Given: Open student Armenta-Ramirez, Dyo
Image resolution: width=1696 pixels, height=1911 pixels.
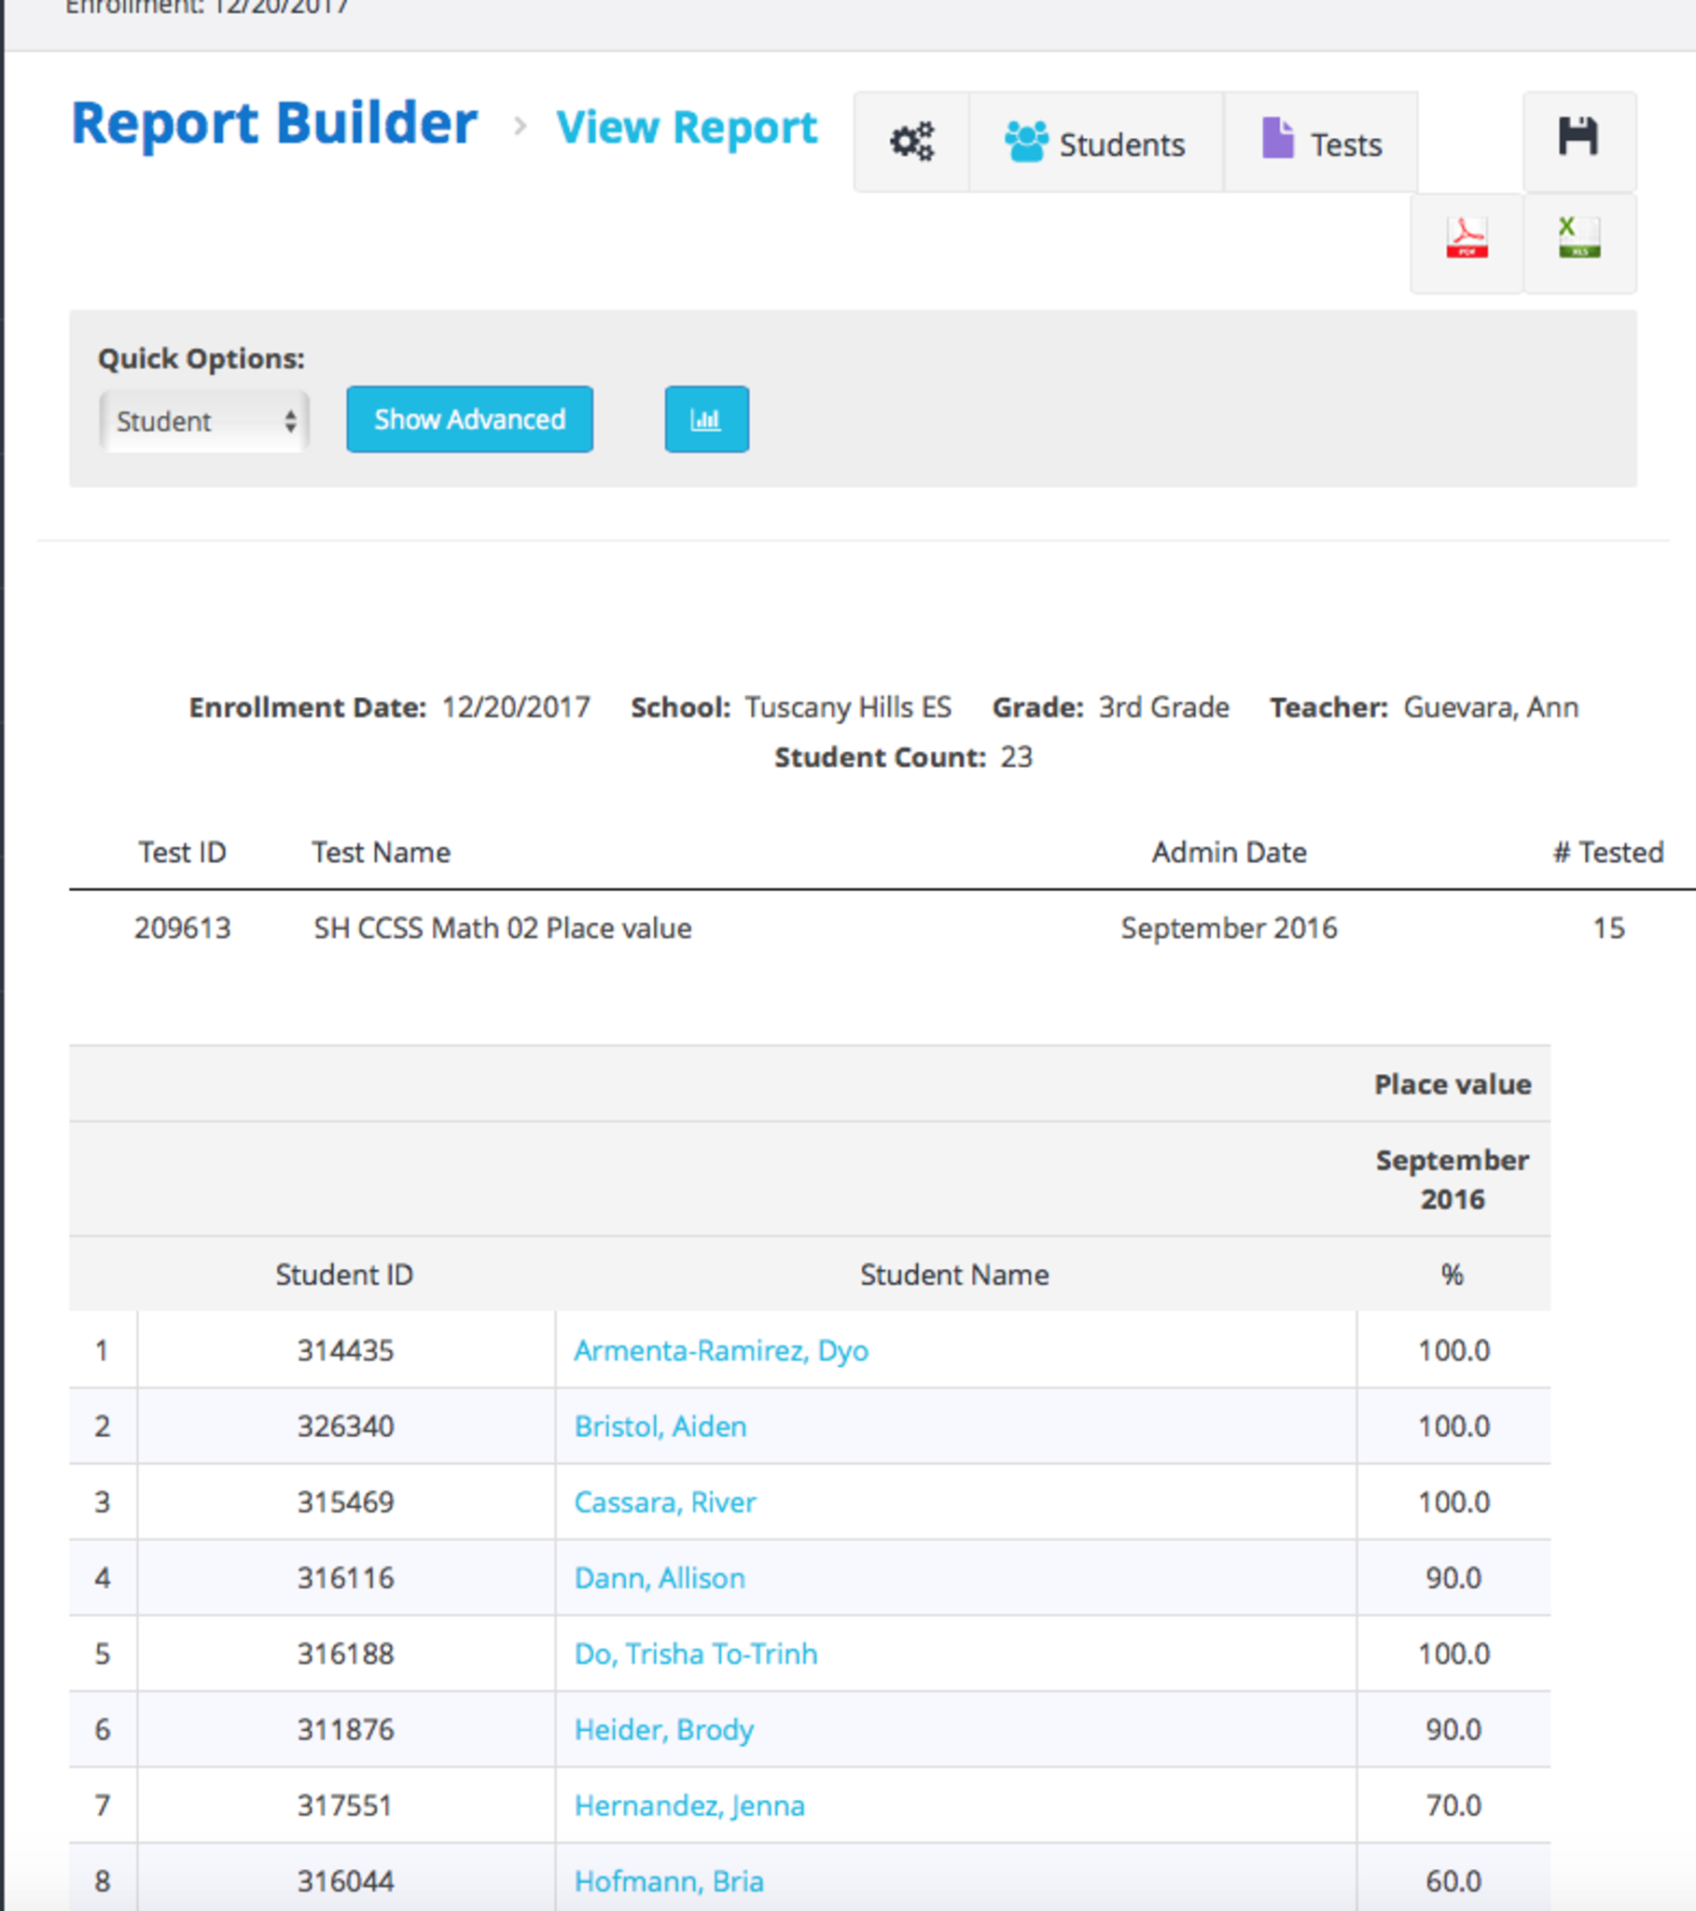Looking at the screenshot, I should tap(721, 1350).
